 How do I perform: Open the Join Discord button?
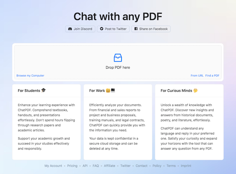point(80,29)
